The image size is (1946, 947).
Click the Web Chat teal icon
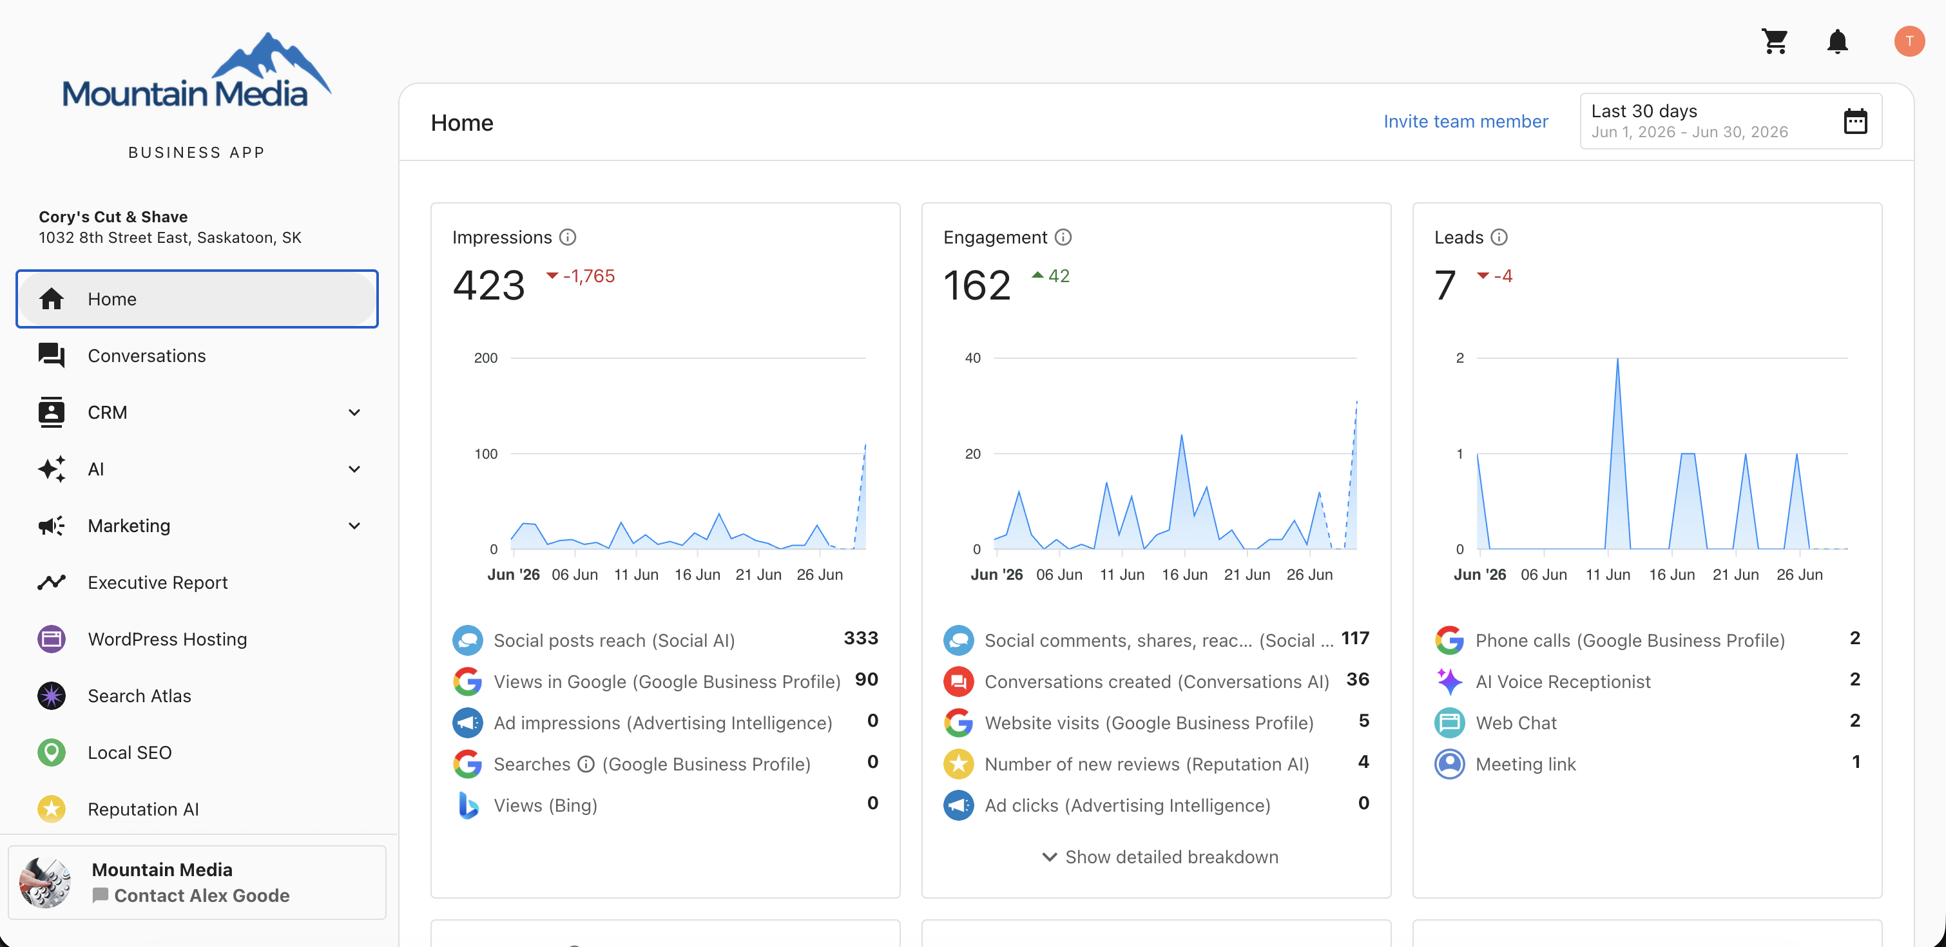coord(1449,723)
